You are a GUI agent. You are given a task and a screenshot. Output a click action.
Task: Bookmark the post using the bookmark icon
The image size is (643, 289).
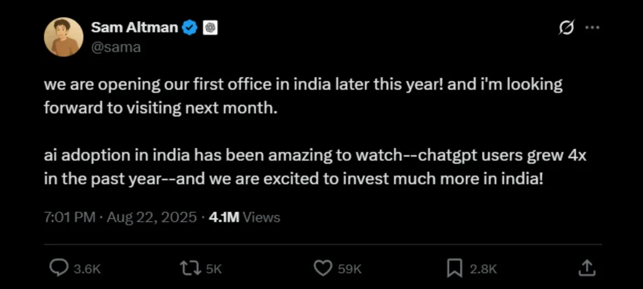(x=454, y=268)
